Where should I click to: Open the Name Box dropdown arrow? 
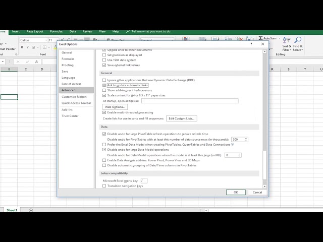tap(3, 62)
